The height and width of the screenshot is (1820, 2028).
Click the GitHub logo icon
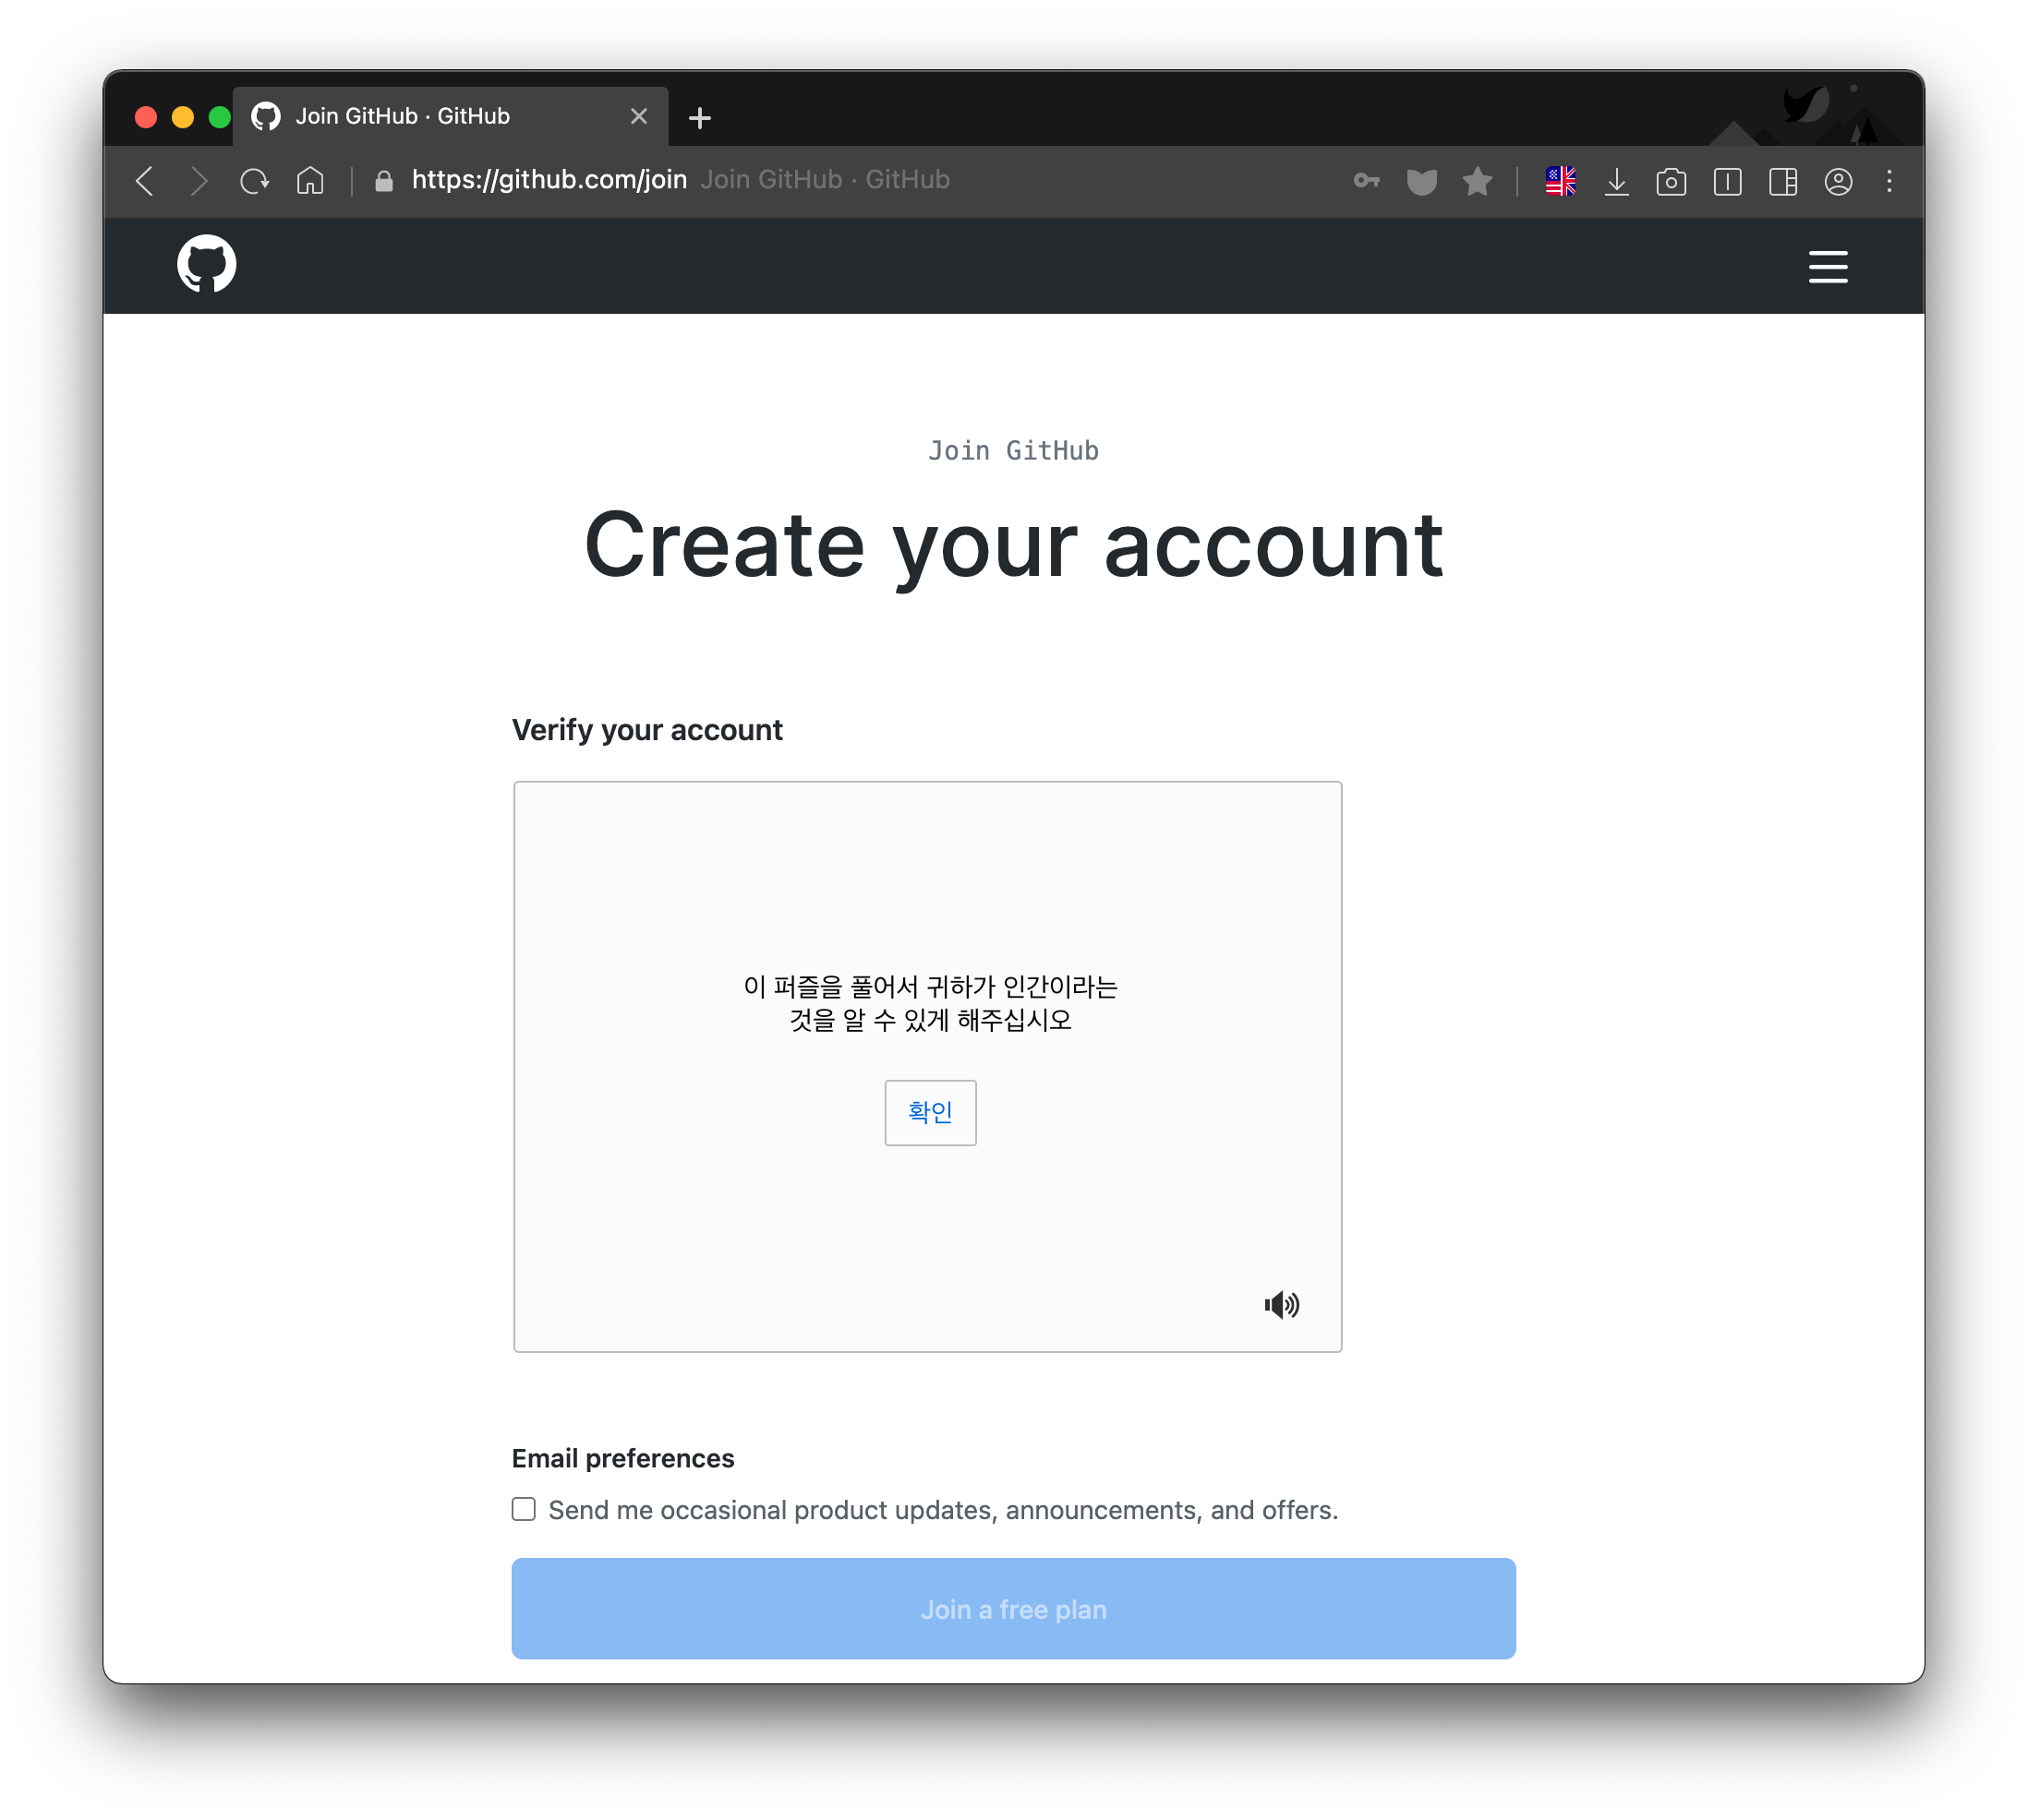(x=208, y=265)
